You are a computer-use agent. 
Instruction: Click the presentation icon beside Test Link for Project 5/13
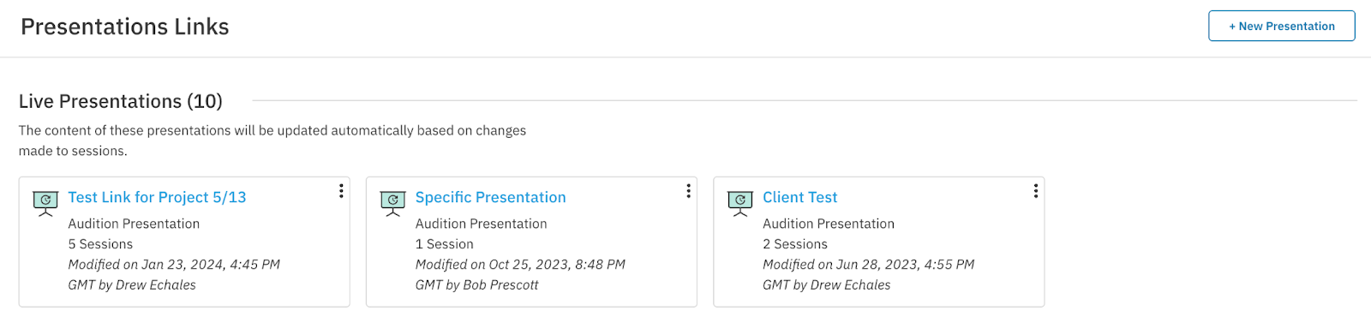45,203
